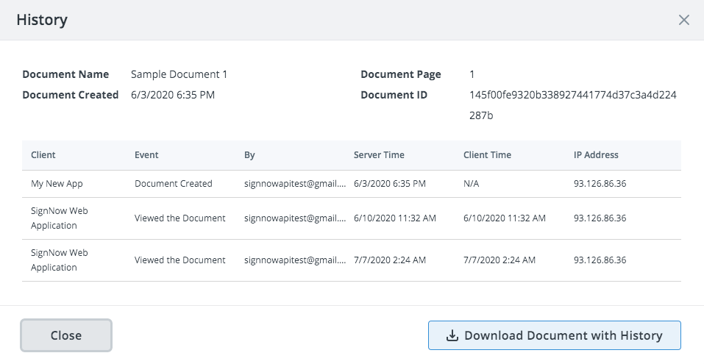Select the My New App client cell
The height and width of the screenshot is (364, 704).
tap(55, 184)
